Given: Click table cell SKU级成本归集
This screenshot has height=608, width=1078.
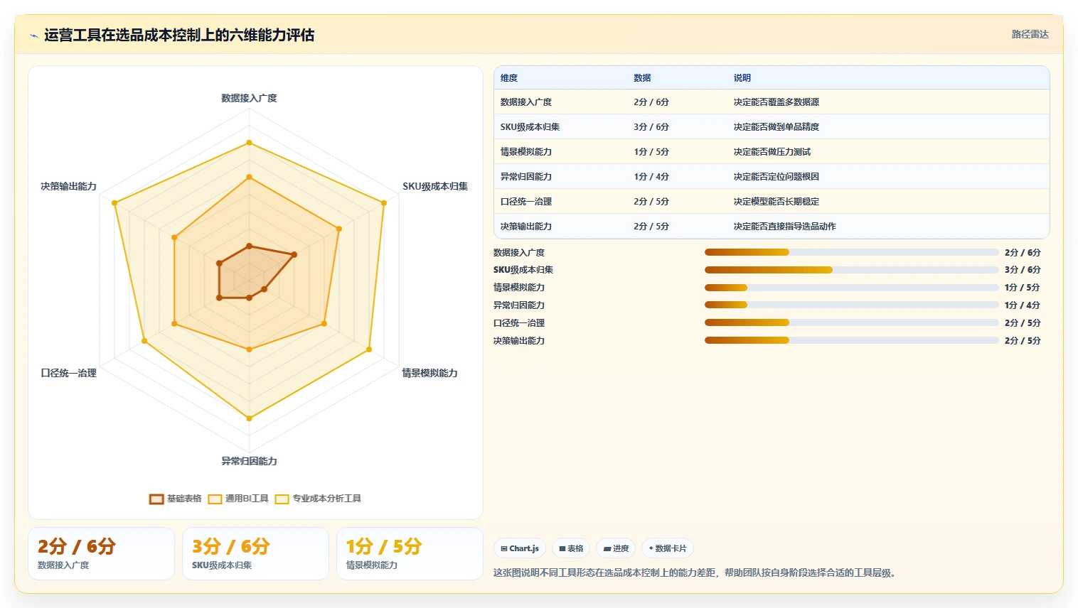Looking at the screenshot, I should pos(530,127).
